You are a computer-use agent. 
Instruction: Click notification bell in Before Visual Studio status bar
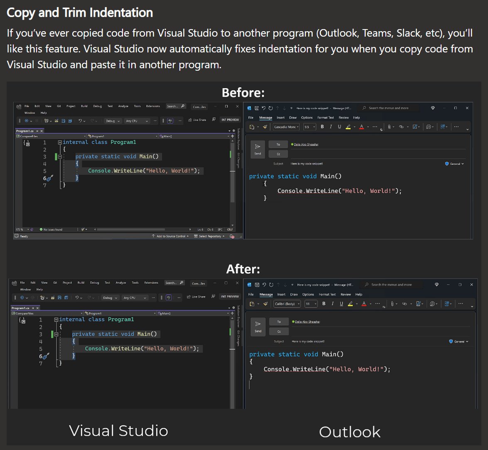coord(232,236)
